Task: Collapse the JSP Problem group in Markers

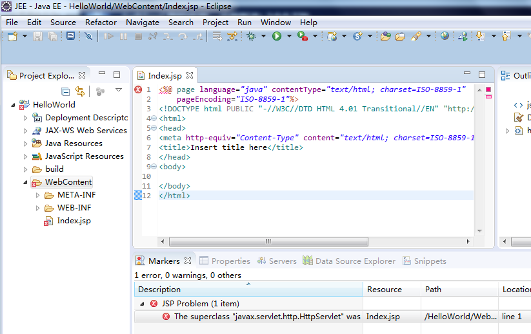Action: 143,304
